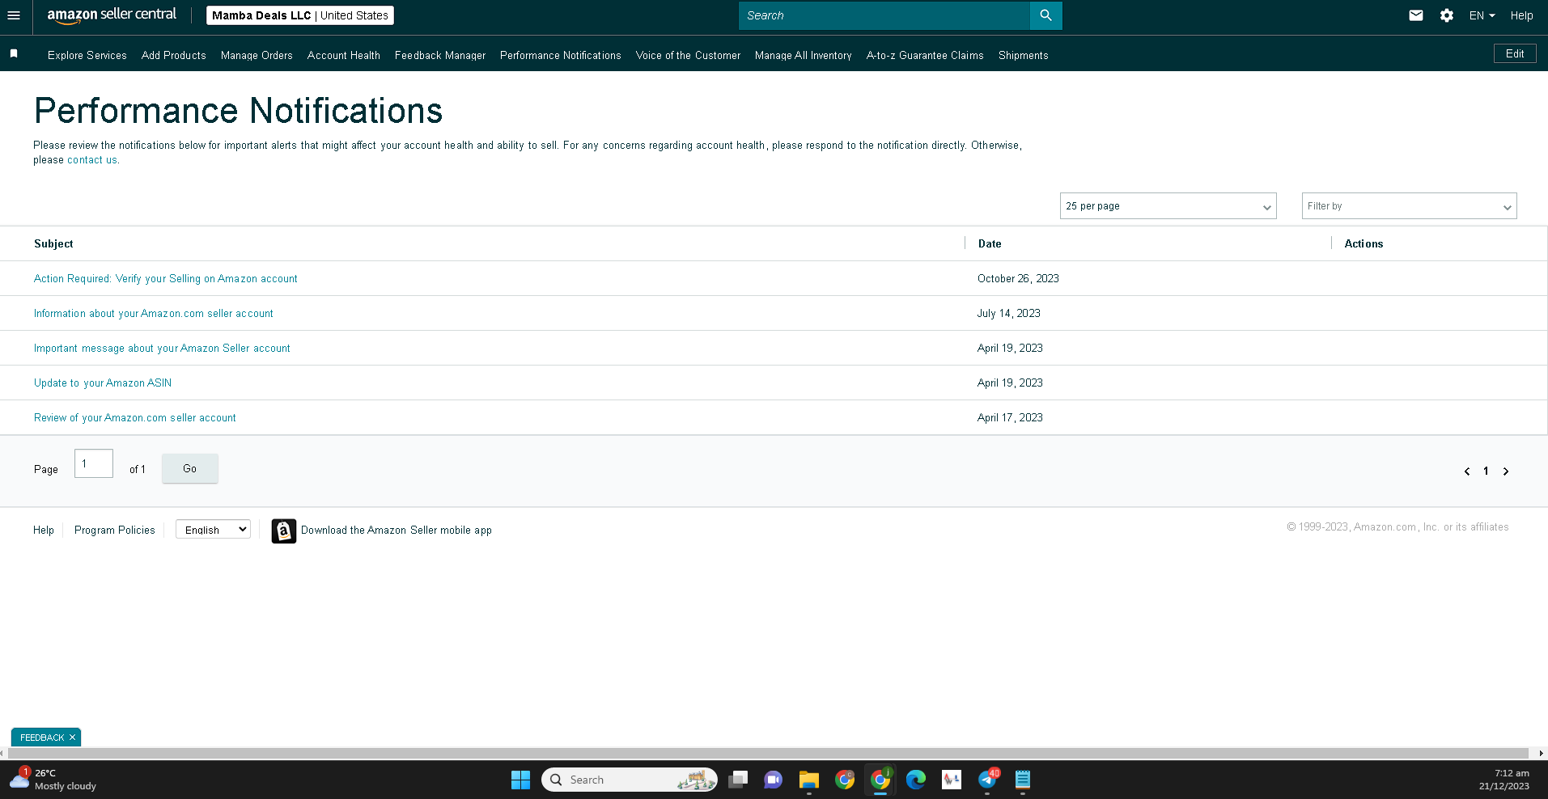Image resolution: width=1548 pixels, height=799 pixels.
Task: Click the Windows taskbar Search box
Action: [x=630, y=780]
